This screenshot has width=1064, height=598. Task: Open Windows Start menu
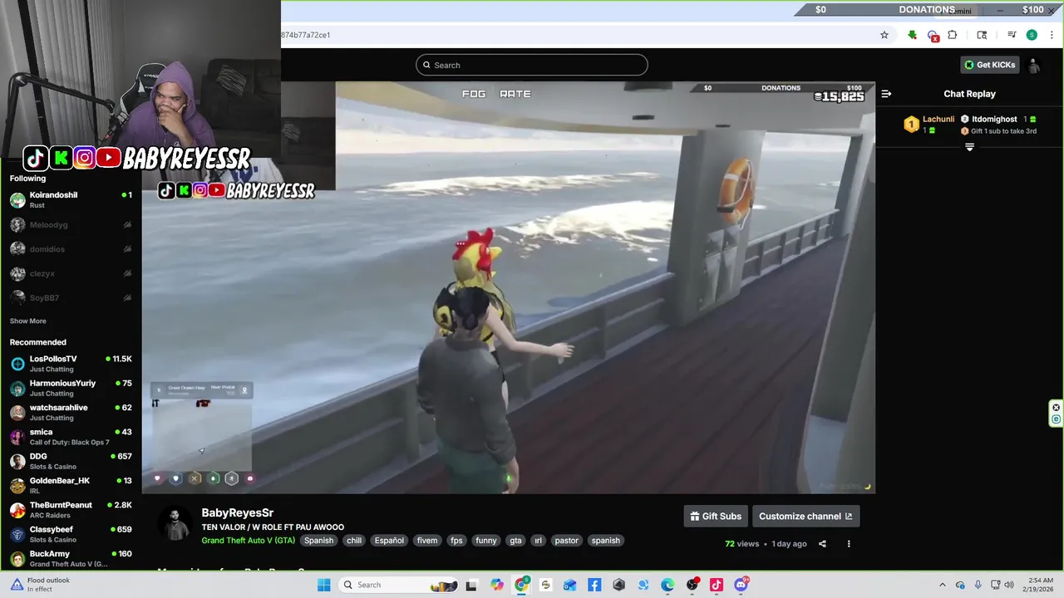pos(324,585)
